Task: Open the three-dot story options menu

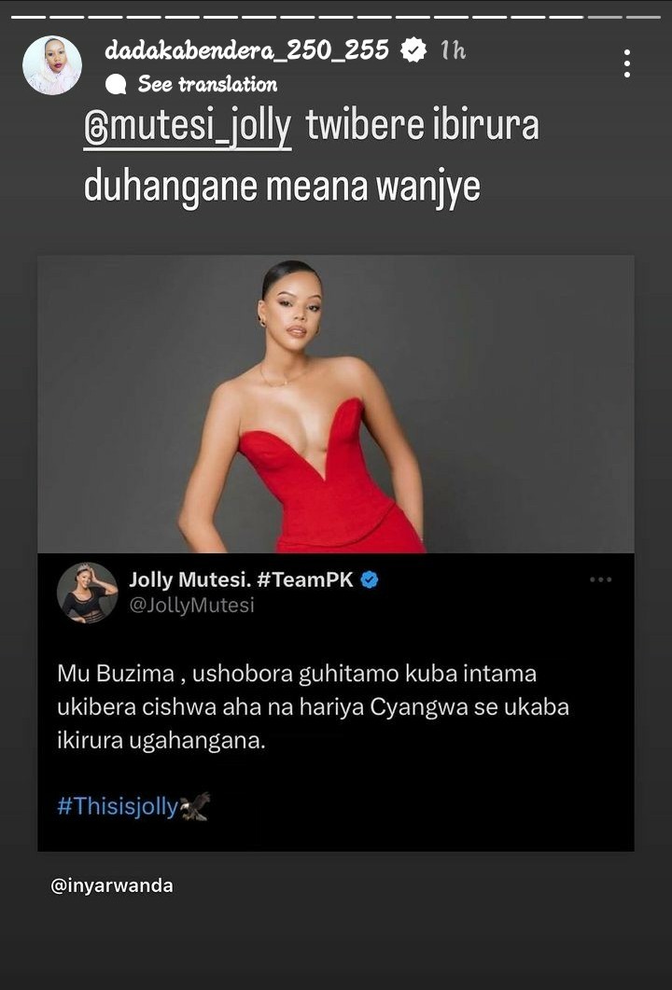Action: [626, 63]
